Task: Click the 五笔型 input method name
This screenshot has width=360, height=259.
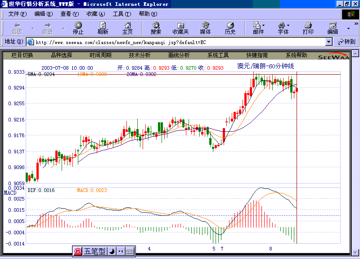Action: pos(94,251)
